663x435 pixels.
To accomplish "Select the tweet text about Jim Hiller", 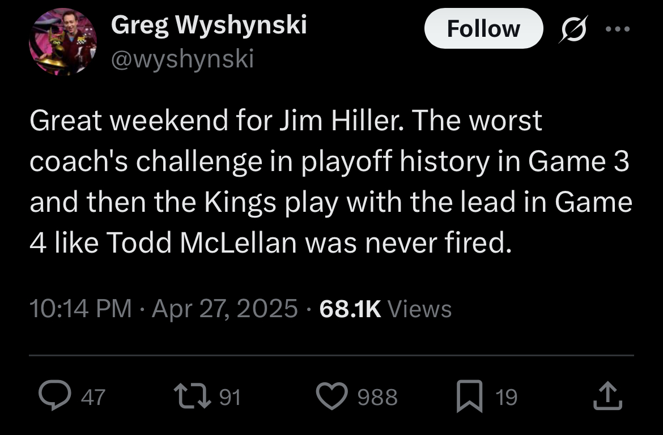I will click(331, 181).
